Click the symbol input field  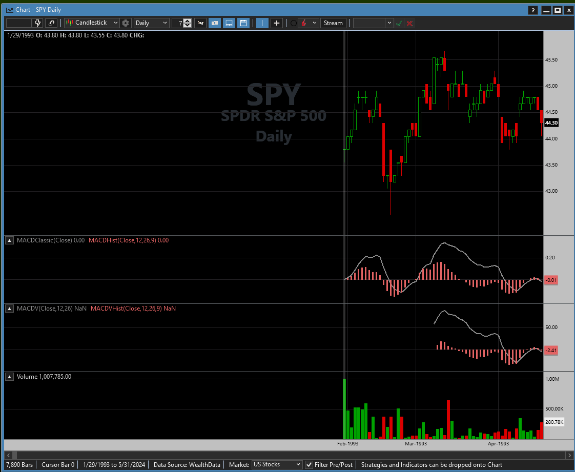[x=19, y=23]
